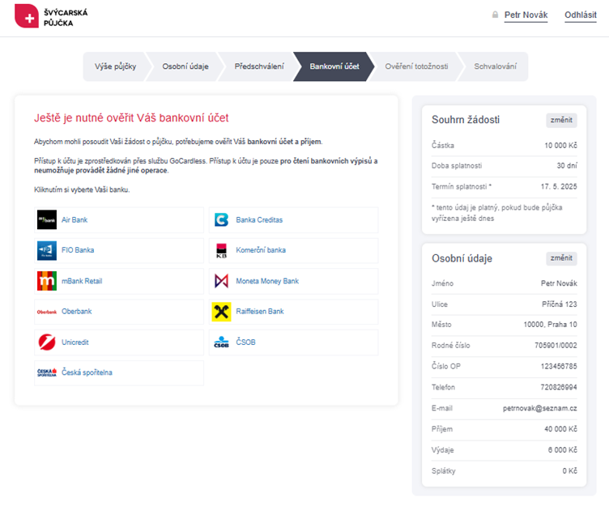This screenshot has height=506, width=609.
Task: Click the Město value 10000, Praha 10
Action: 550,325
